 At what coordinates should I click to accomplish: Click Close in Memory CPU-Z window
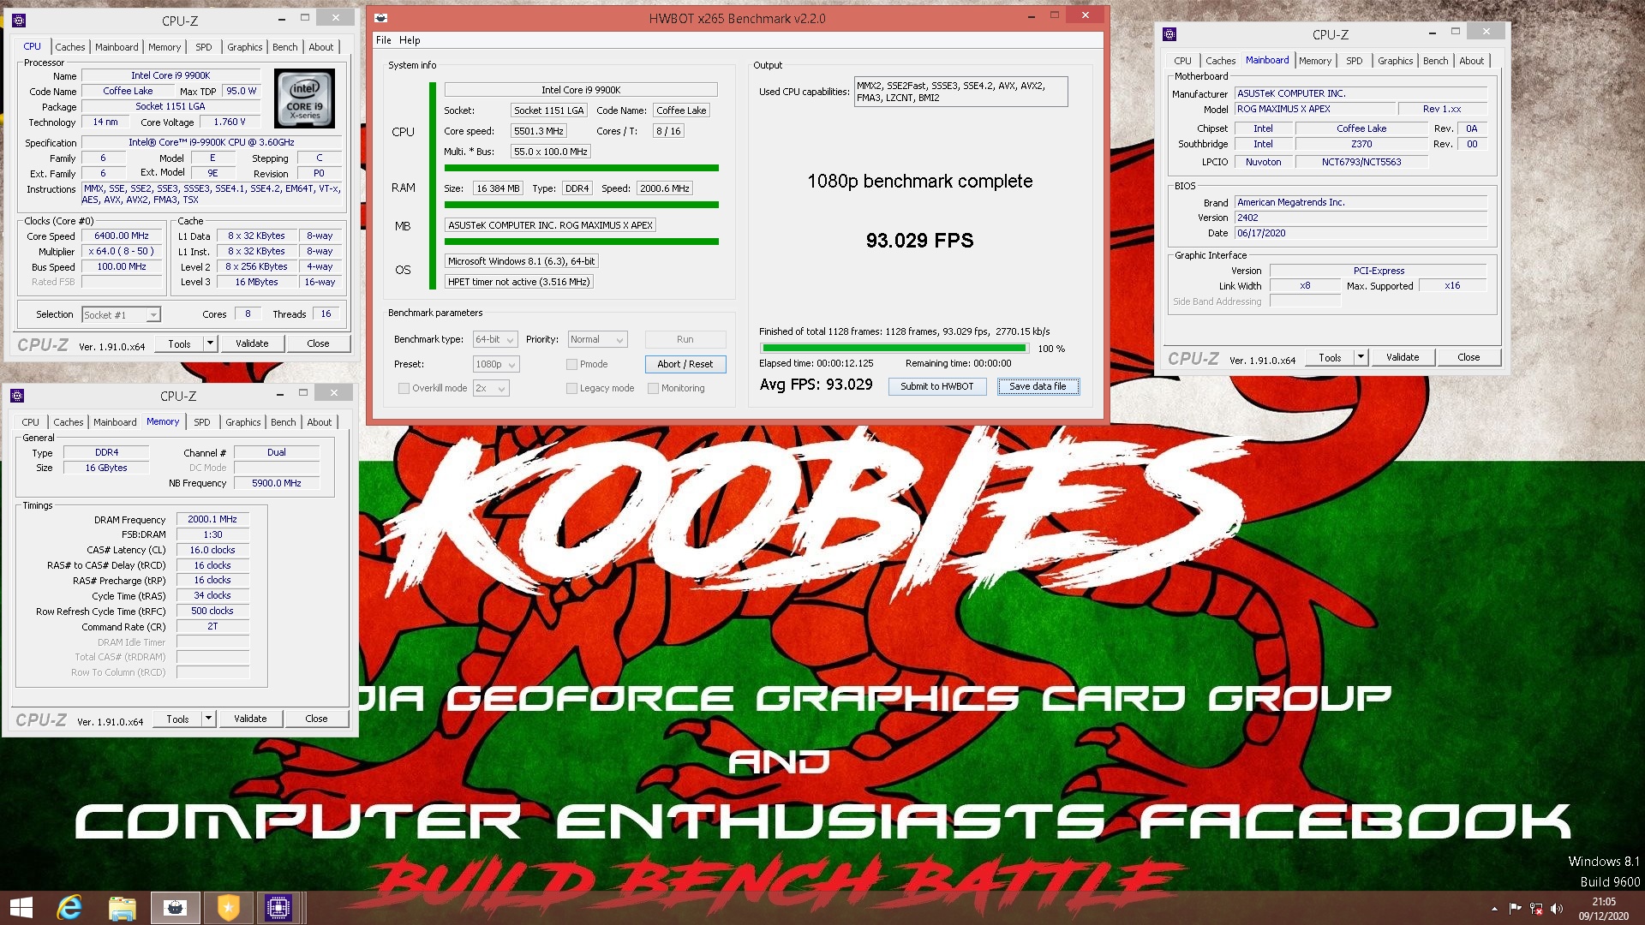click(x=316, y=719)
